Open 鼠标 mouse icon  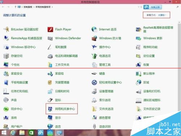[50, 100]
